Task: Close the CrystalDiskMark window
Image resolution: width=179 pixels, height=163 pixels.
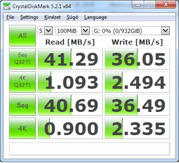Action: point(166,5)
